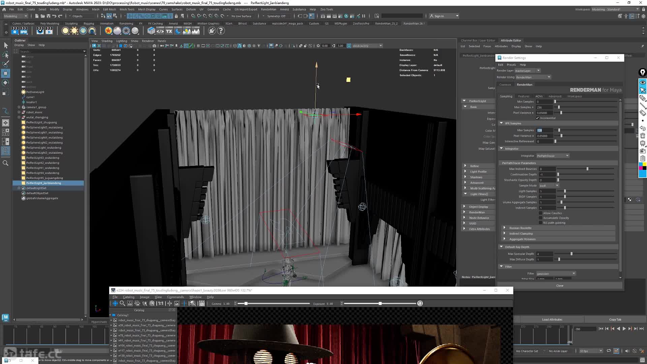The width and height of the screenshot is (647, 364).
Task: Create PxrDomeLight using globe shelf icon
Action: (83, 31)
